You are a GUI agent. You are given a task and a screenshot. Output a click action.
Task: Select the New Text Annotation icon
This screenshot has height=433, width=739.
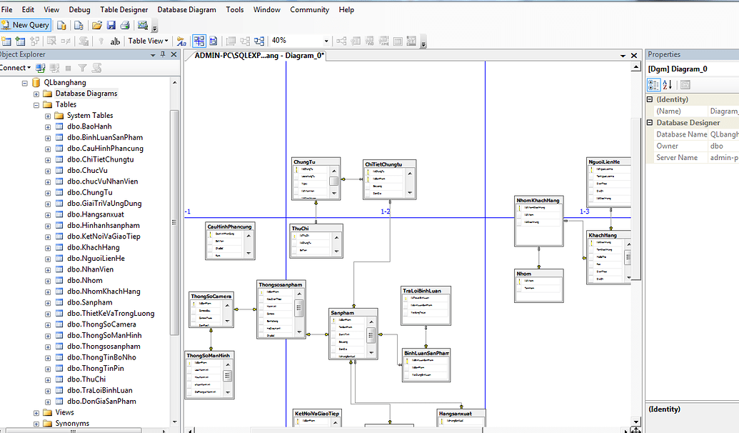(x=116, y=41)
